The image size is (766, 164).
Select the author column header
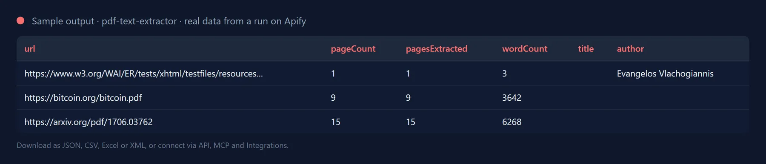630,49
